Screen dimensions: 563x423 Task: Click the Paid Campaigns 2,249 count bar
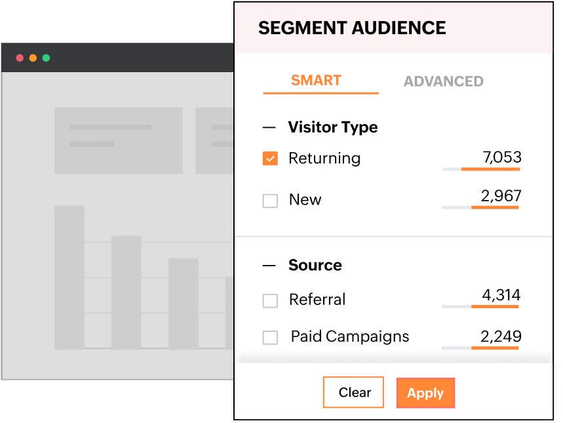coord(480,348)
